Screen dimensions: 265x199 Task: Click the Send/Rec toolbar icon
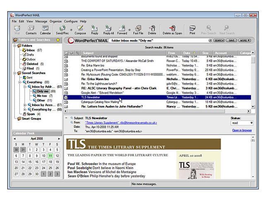62,30
